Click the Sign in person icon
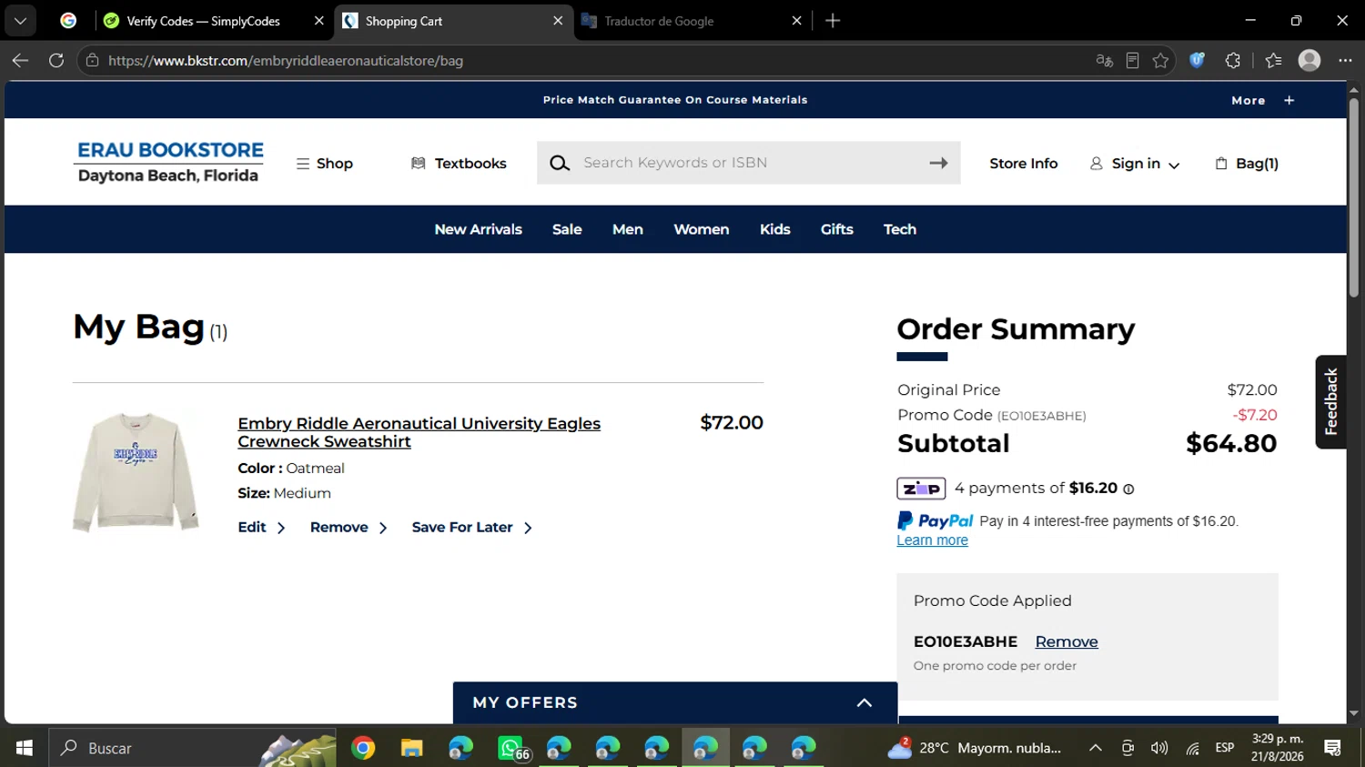1365x767 pixels. pyautogui.click(x=1097, y=164)
